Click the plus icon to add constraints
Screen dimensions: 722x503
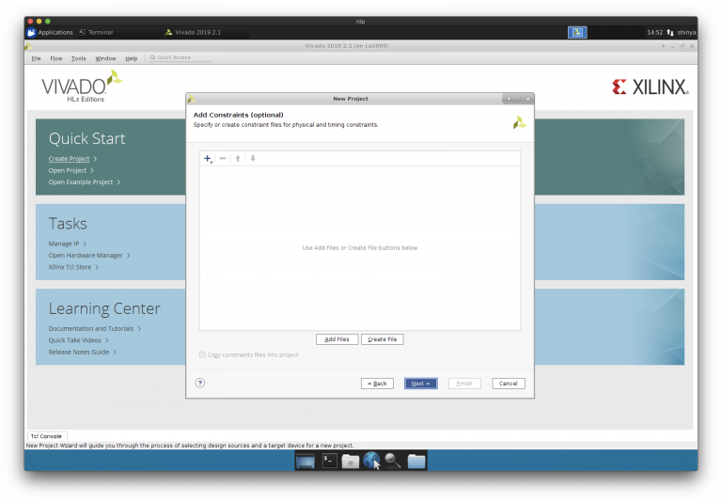coord(208,159)
